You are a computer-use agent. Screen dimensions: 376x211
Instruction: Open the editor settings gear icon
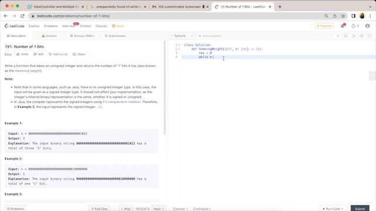click(x=362, y=36)
